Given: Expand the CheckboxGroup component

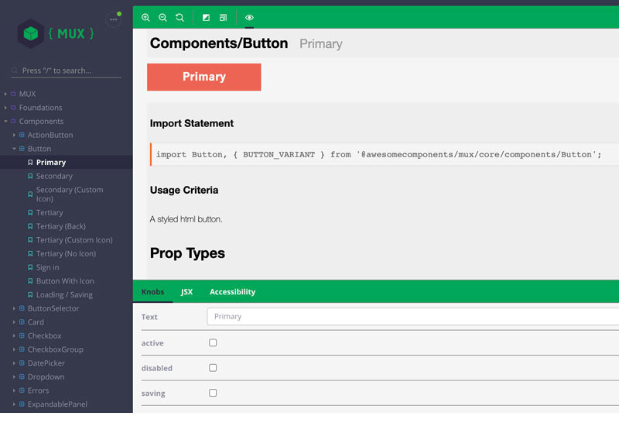Looking at the screenshot, I should (x=55, y=349).
